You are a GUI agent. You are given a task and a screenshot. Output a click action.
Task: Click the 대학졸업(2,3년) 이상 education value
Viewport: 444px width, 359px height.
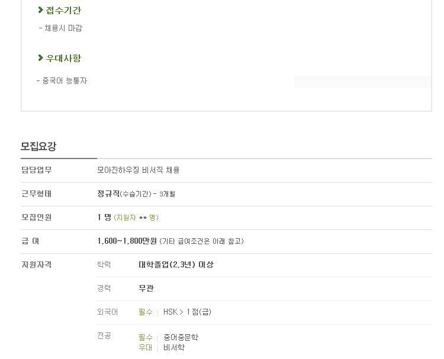click(176, 265)
